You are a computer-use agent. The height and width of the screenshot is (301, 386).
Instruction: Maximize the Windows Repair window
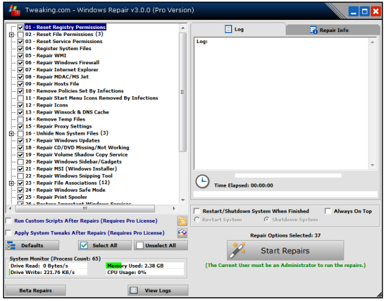(x=365, y=12)
